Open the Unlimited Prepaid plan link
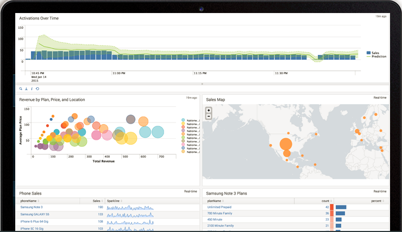The image size is (402, 232). [221, 207]
